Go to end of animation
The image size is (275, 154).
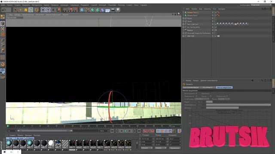[x=139, y=131]
